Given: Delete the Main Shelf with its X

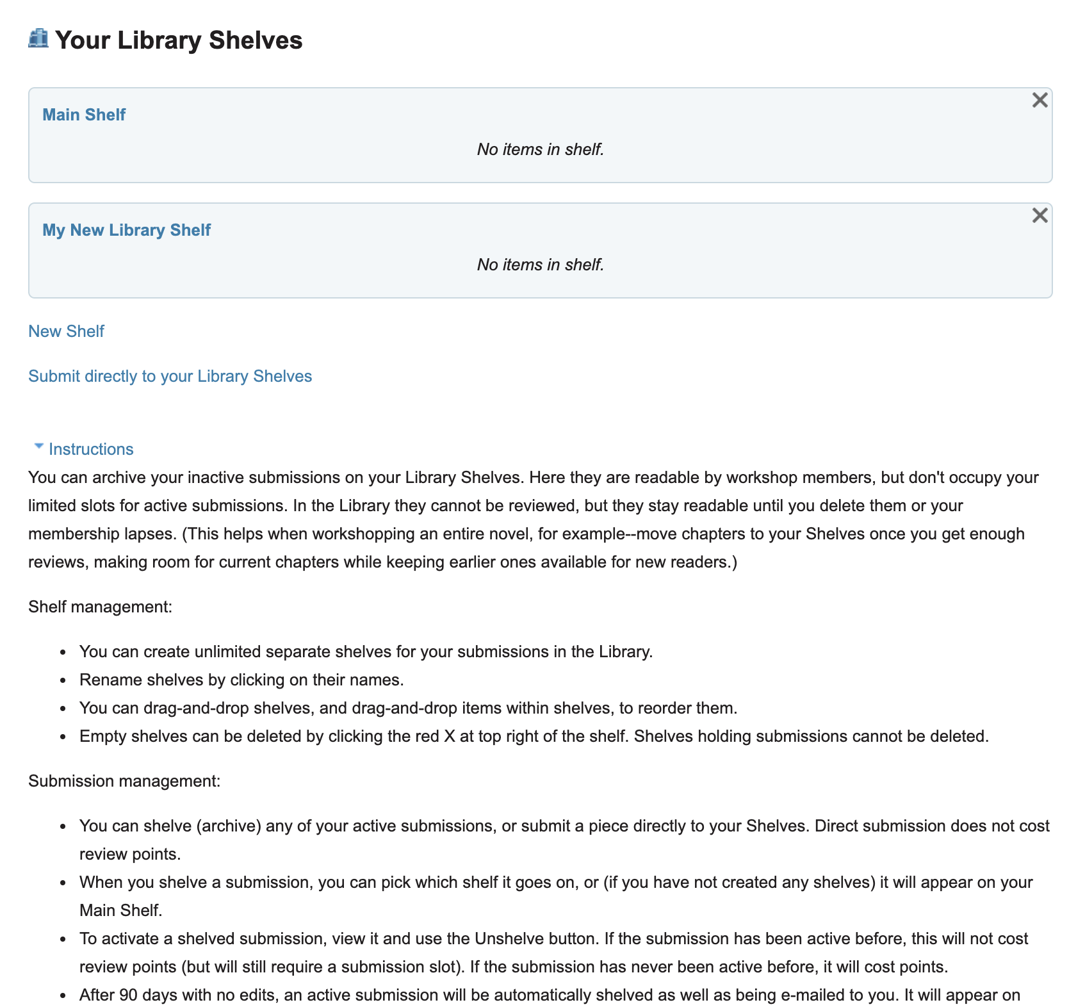Looking at the screenshot, I should [x=1040, y=100].
